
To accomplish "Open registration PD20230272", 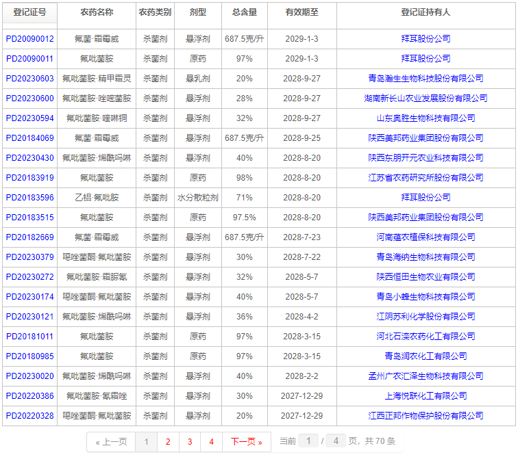I will (29, 277).
